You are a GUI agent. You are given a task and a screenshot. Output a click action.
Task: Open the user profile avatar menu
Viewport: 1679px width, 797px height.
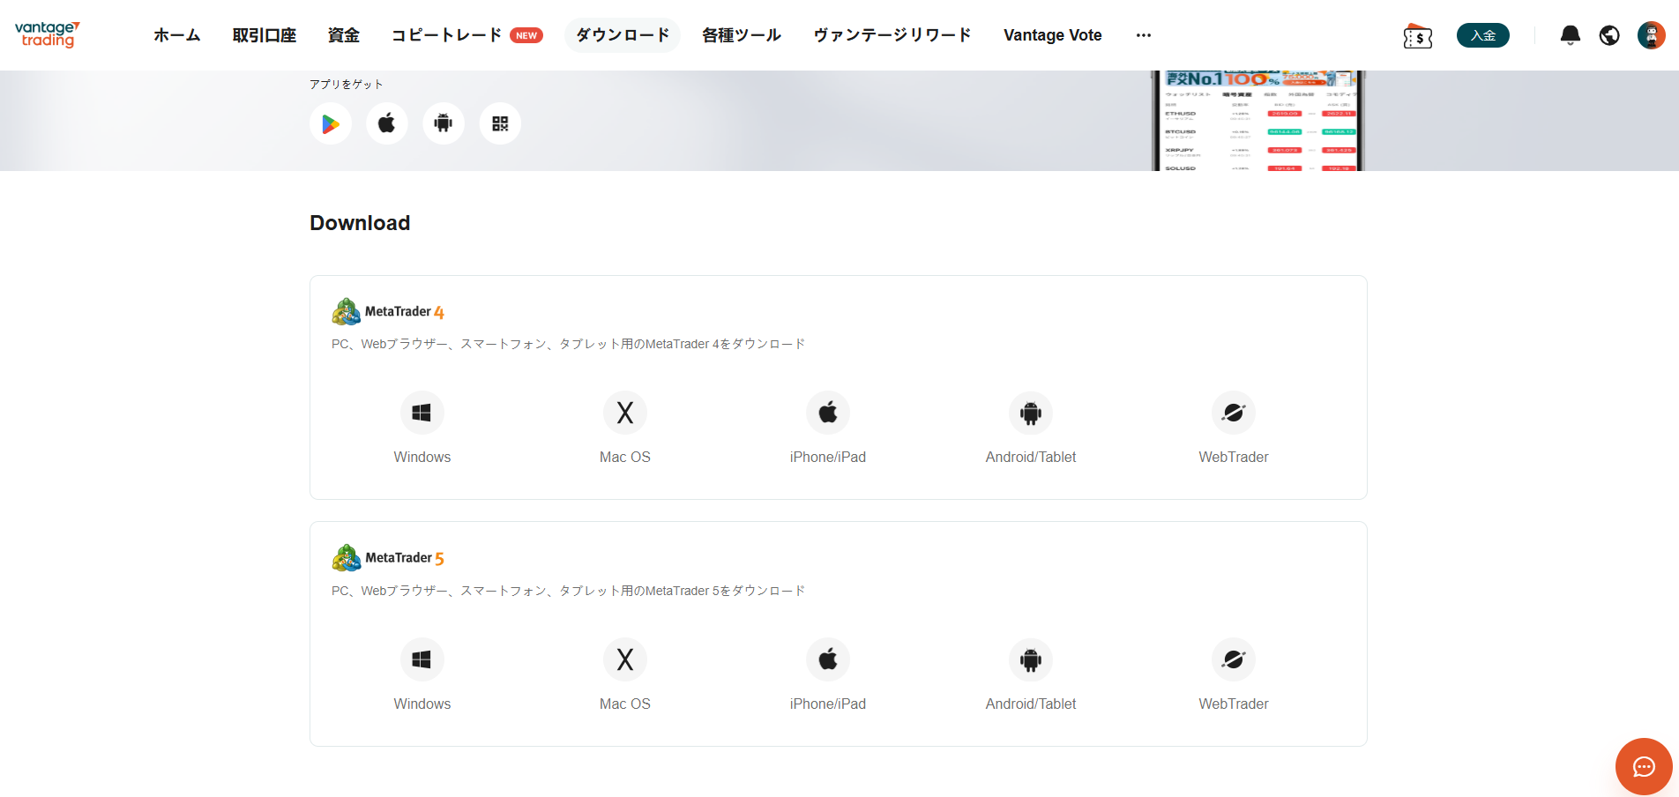tap(1651, 35)
